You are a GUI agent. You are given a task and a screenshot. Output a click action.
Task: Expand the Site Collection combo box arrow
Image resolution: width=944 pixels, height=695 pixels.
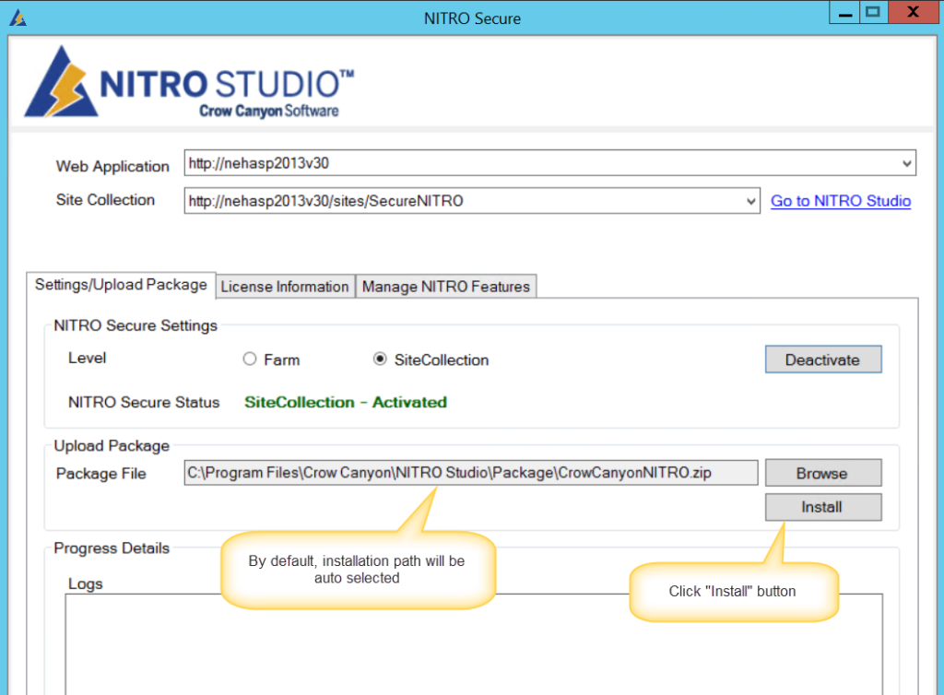(x=750, y=200)
